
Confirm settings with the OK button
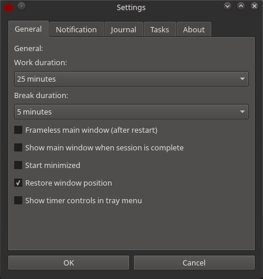pos(69,263)
